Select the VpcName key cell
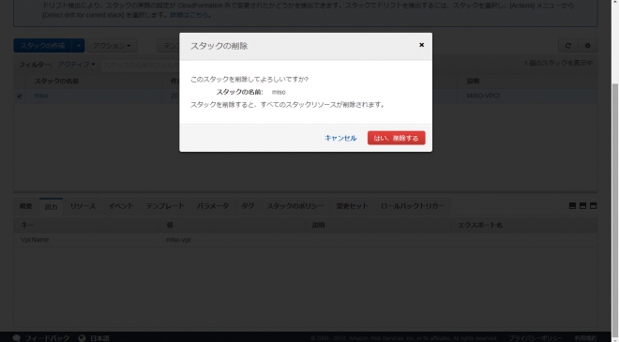This screenshot has height=342, width=619. click(x=87, y=240)
